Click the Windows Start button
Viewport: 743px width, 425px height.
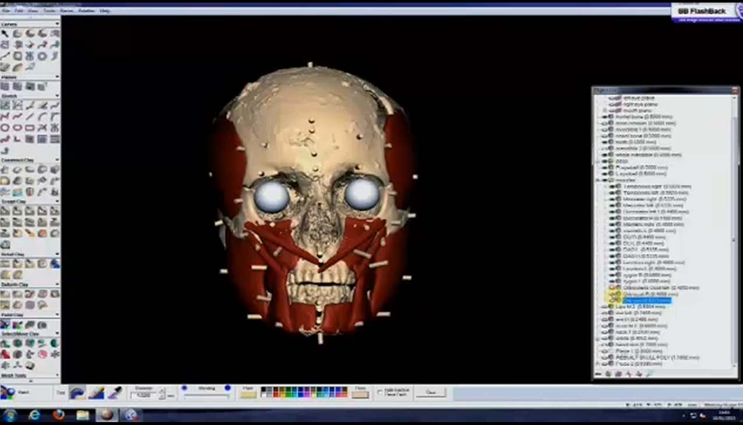click(10, 415)
